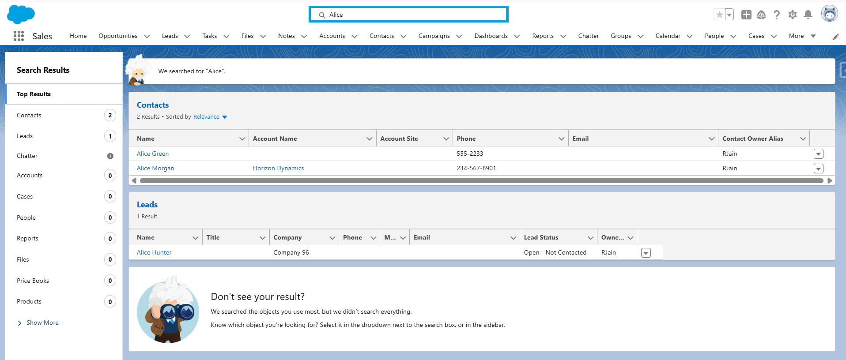Open the Favorites list dropdown arrow

pyautogui.click(x=729, y=15)
